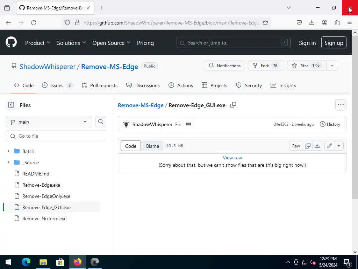Viewport: 358px width, 269px height.
Task: Expand the Batch folder chevron
Action: coord(8,151)
